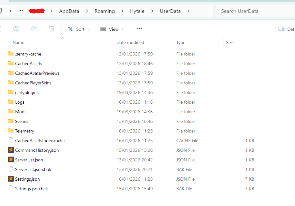Select the Mods folder icon
This screenshot has width=295, height=206.
[11, 111]
